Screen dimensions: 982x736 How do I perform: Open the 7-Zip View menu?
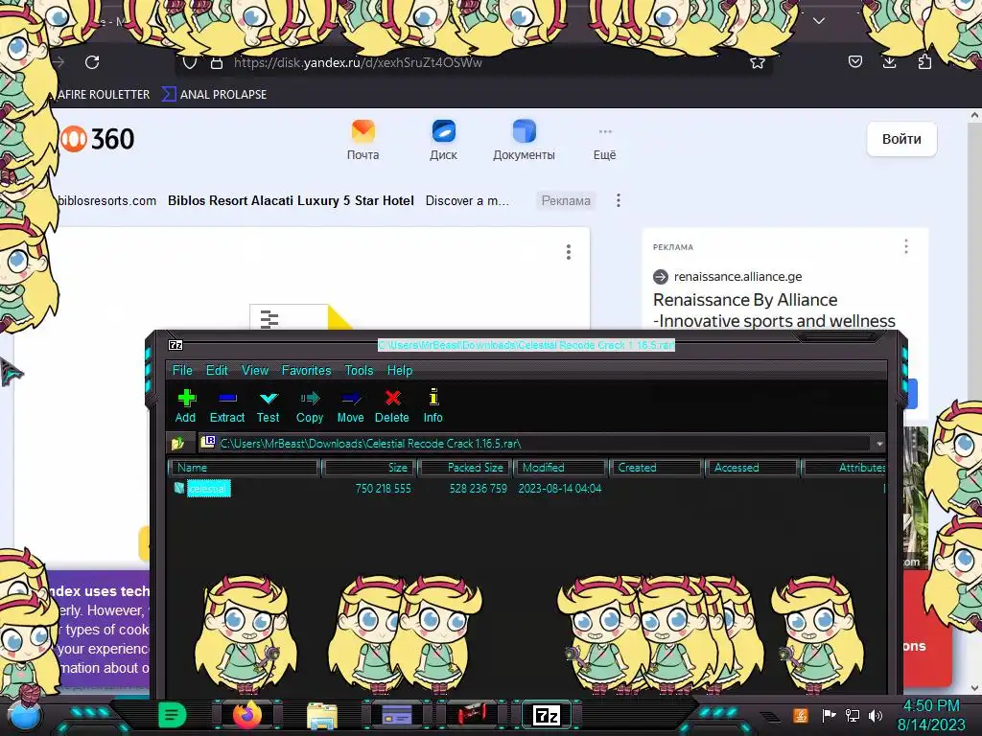tap(255, 370)
